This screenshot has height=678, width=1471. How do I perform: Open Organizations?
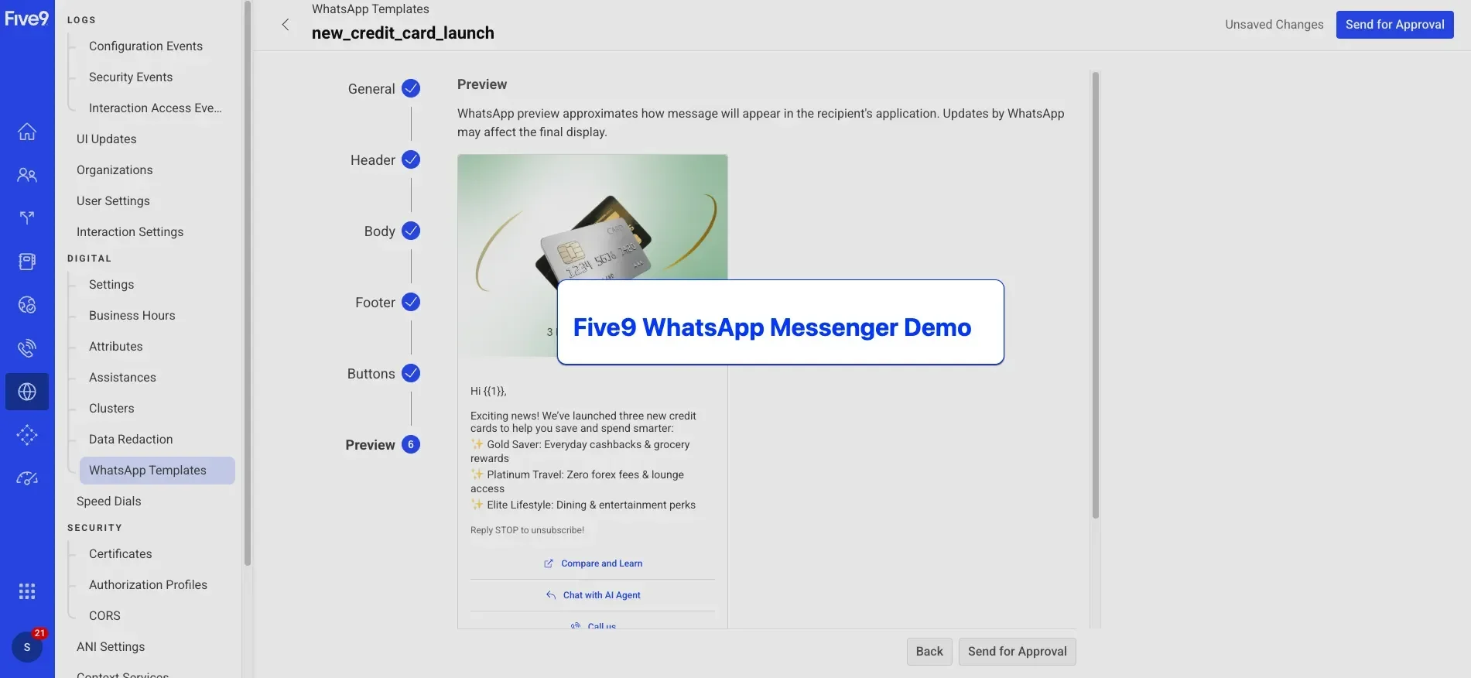pos(115,170)
